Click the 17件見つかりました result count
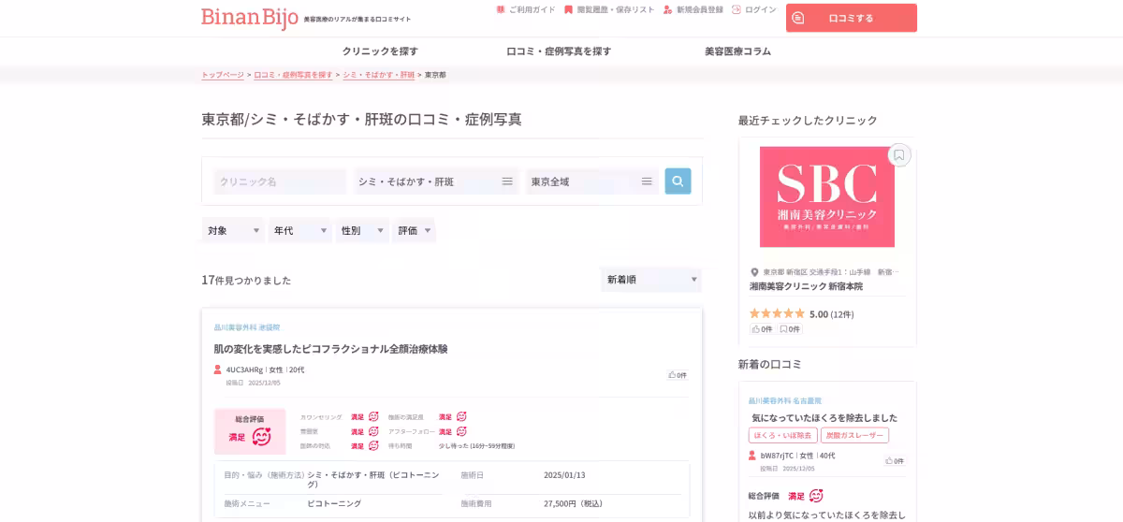This screenshot has width=1123, height=522. click(246, 280)
